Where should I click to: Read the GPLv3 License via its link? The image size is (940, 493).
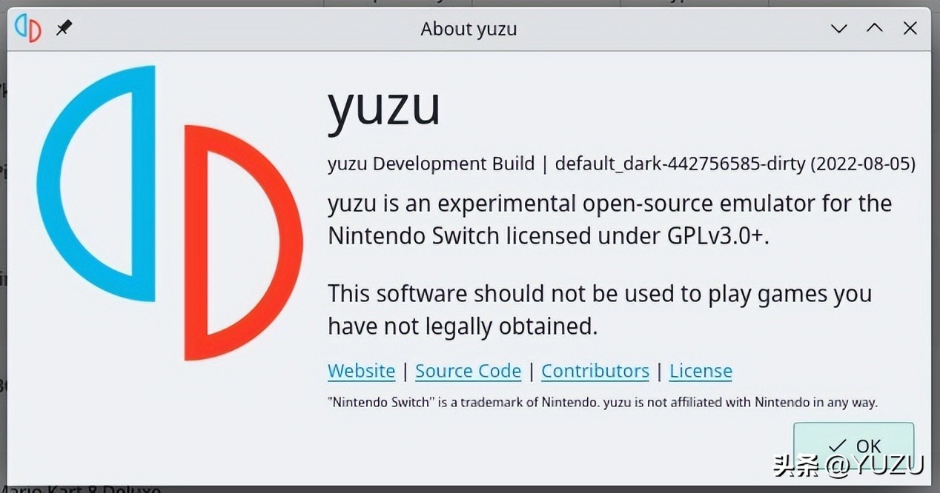700,371
